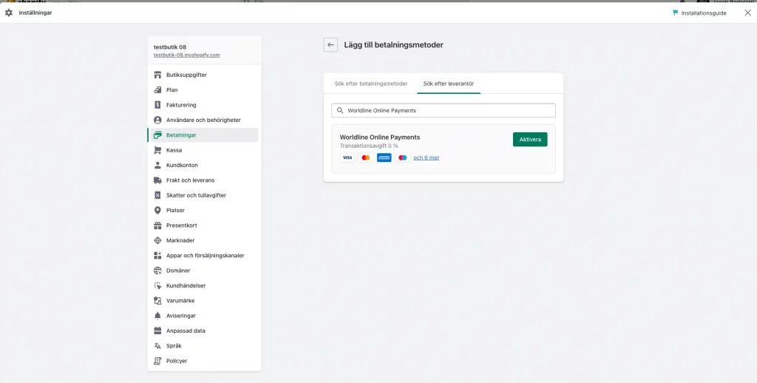The image size is (757, 383).
Task: Click the 'testbutik 08' store name
Action: click(x=170, y=47)
